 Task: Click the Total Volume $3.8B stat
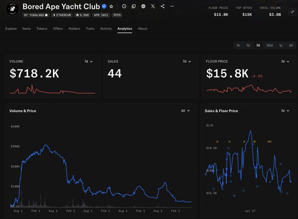pos(270,11)
